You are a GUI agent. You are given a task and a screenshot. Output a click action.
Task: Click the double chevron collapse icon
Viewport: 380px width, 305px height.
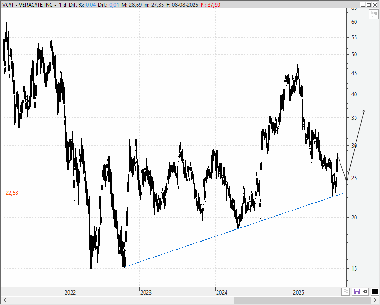coord(346,291)
